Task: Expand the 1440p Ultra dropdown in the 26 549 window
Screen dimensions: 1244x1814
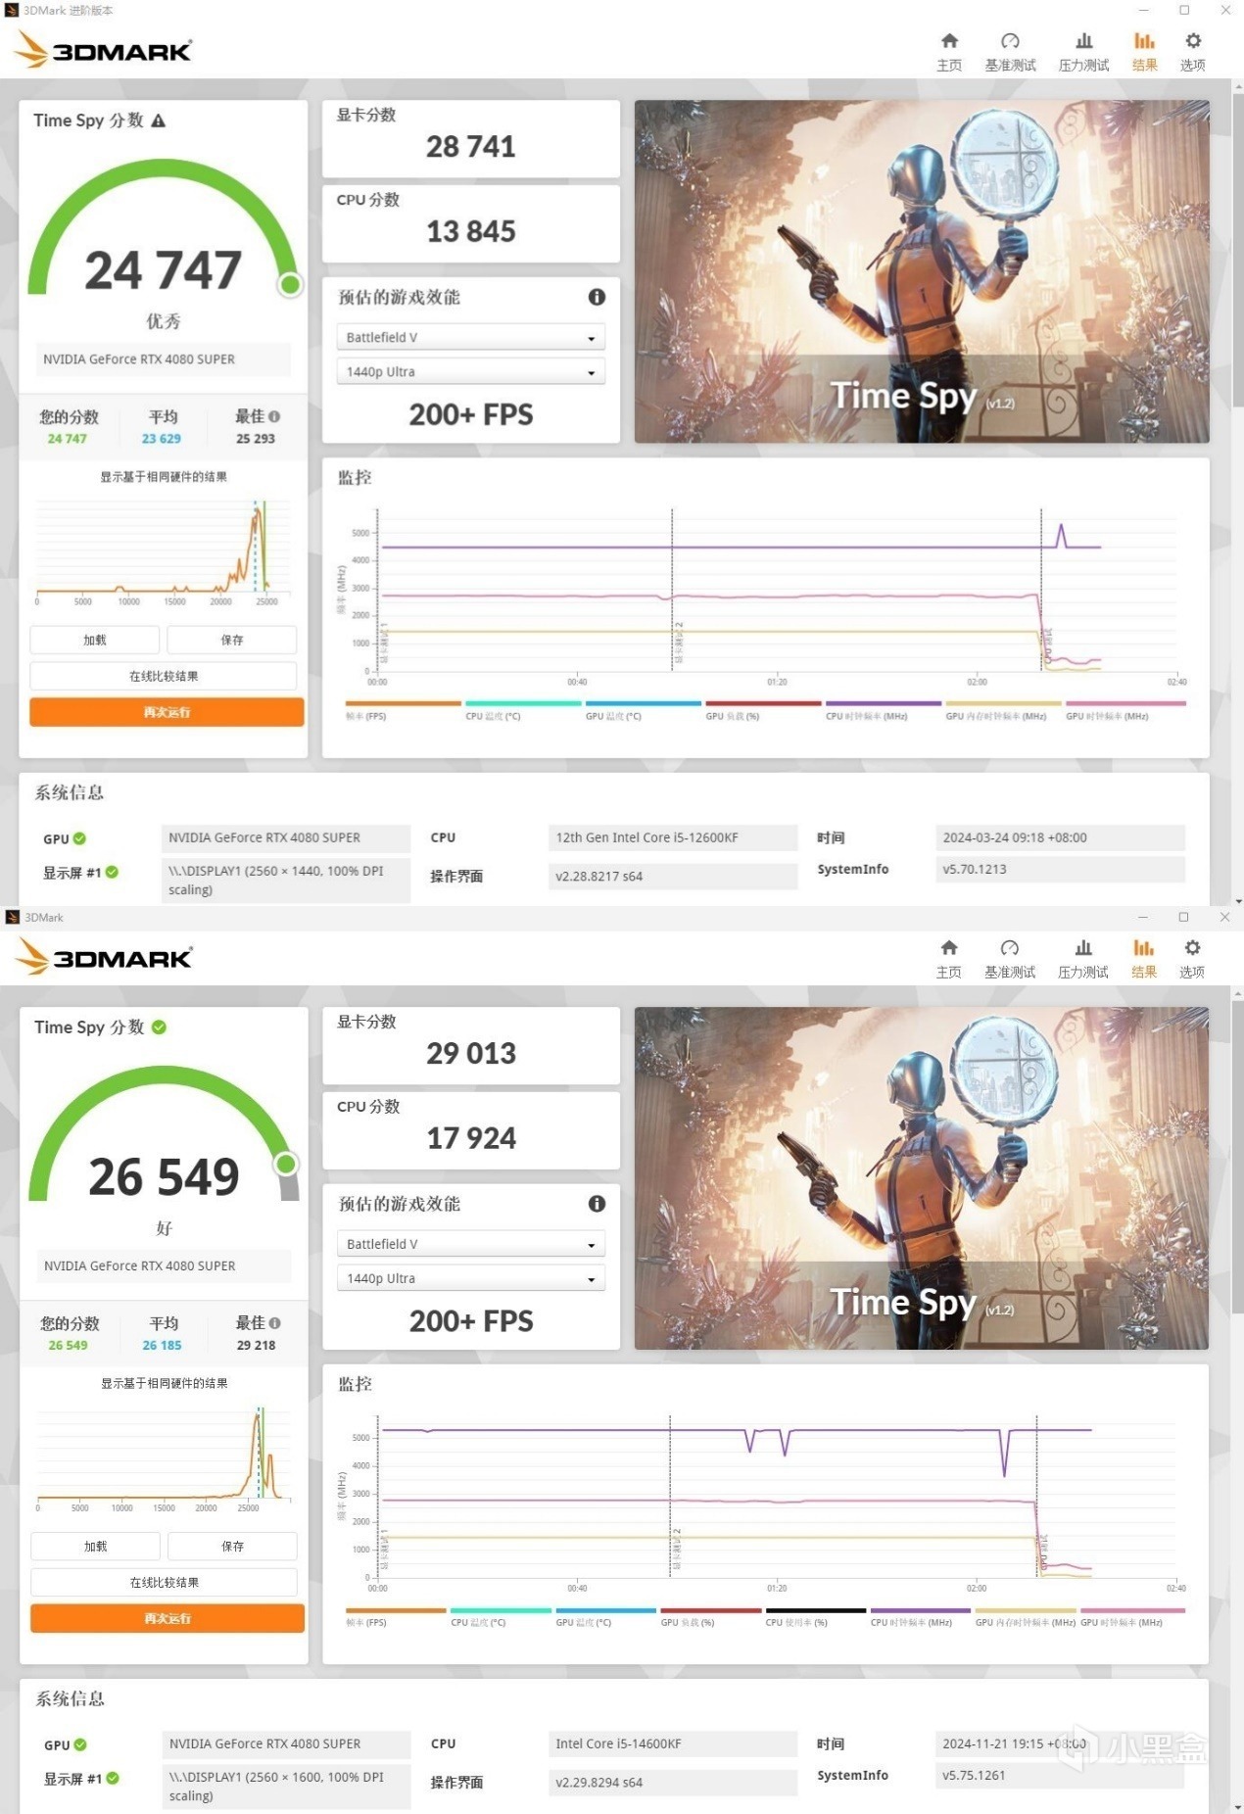Action: click(471, 1278)
